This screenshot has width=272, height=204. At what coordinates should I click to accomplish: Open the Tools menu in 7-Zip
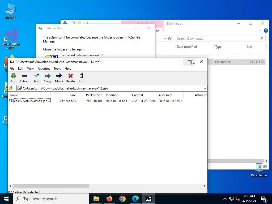click(x=57, y=69)
